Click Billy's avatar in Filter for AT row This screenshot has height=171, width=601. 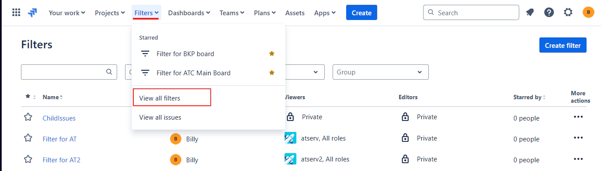175,139
